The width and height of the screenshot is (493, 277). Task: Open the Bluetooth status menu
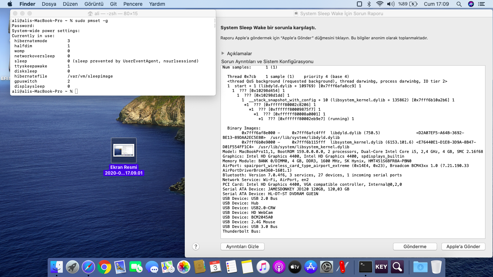[369, 4]
